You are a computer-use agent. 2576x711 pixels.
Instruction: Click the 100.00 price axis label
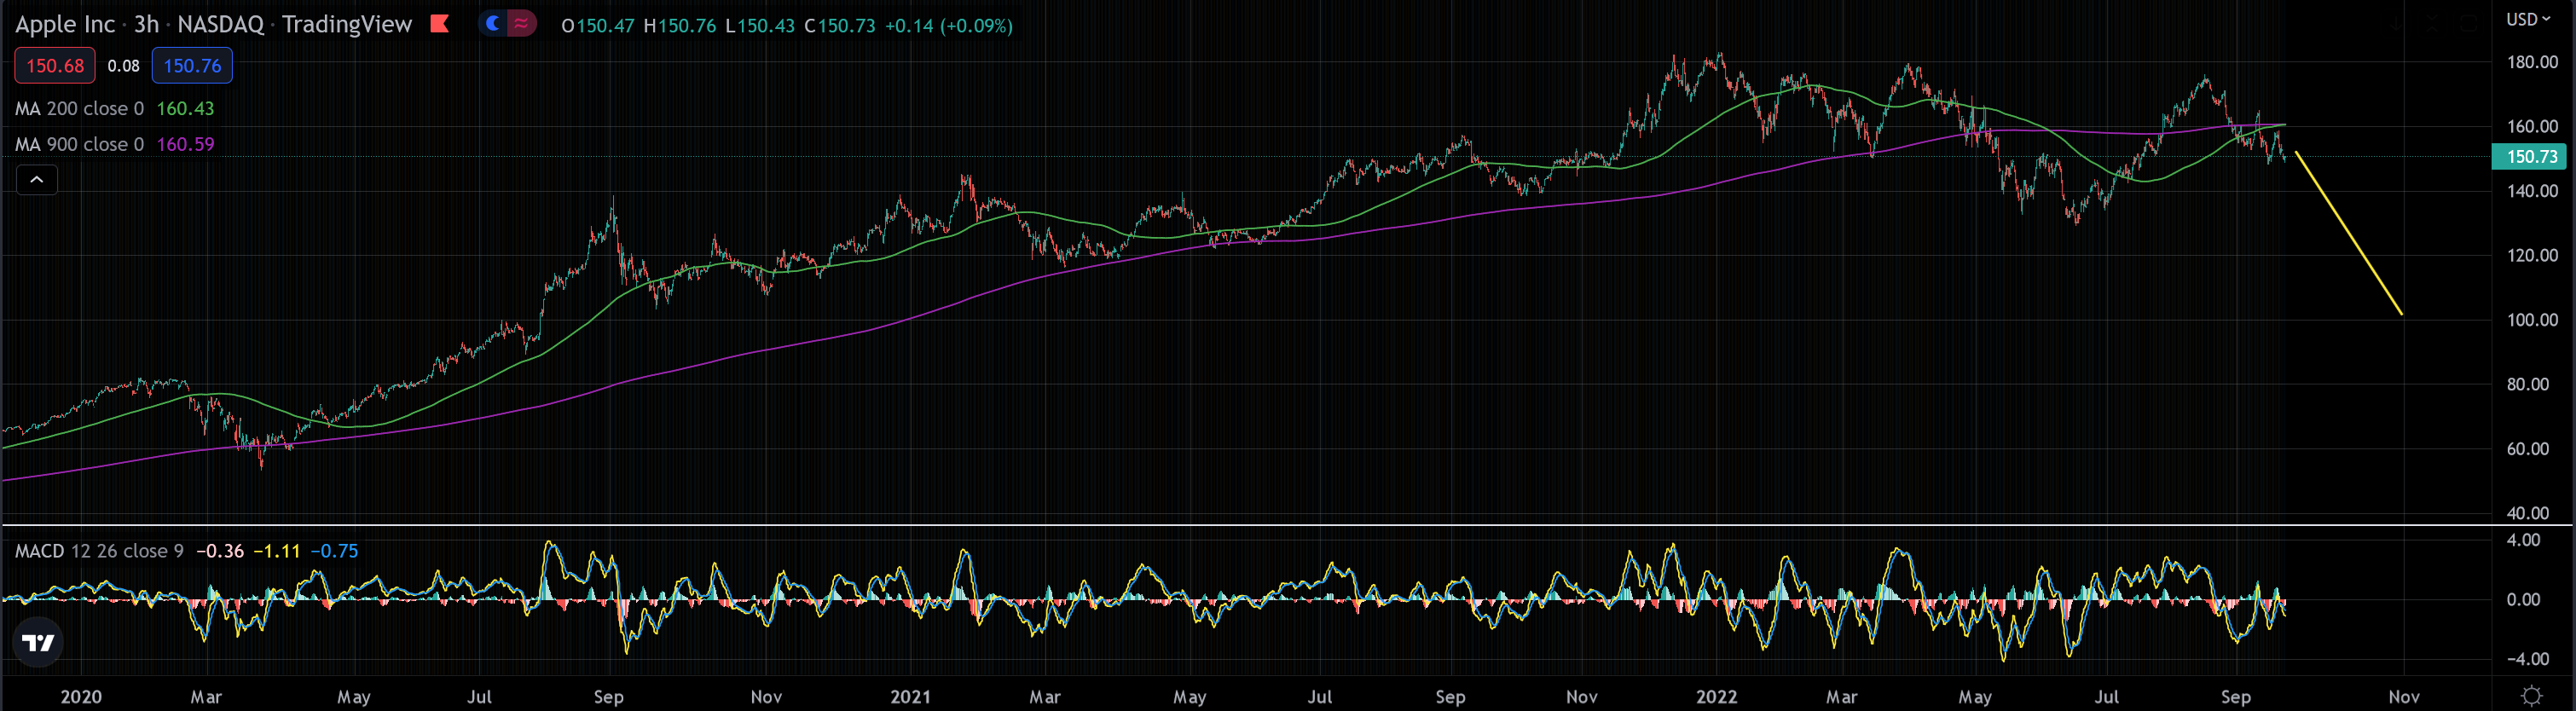tap(2532, 320)
